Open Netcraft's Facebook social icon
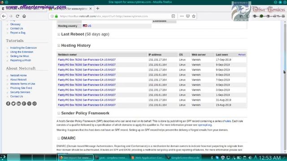The image size is (287, 161). [8, 103]
